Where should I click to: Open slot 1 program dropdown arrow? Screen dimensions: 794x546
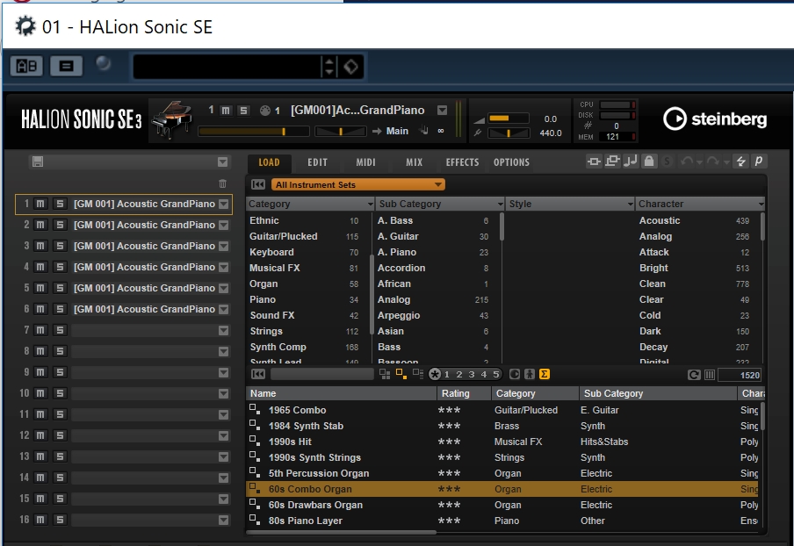click(223, 205)
